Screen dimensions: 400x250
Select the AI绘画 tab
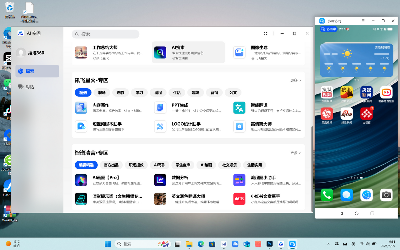pos(206,165)
